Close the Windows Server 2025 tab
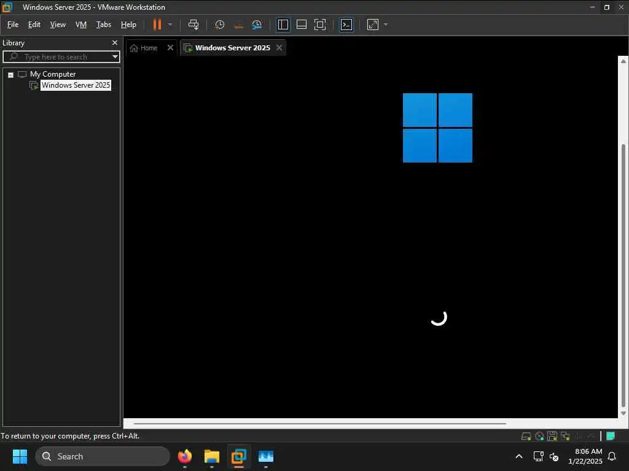This screenshot has width=629, height=471. point(279,48)
